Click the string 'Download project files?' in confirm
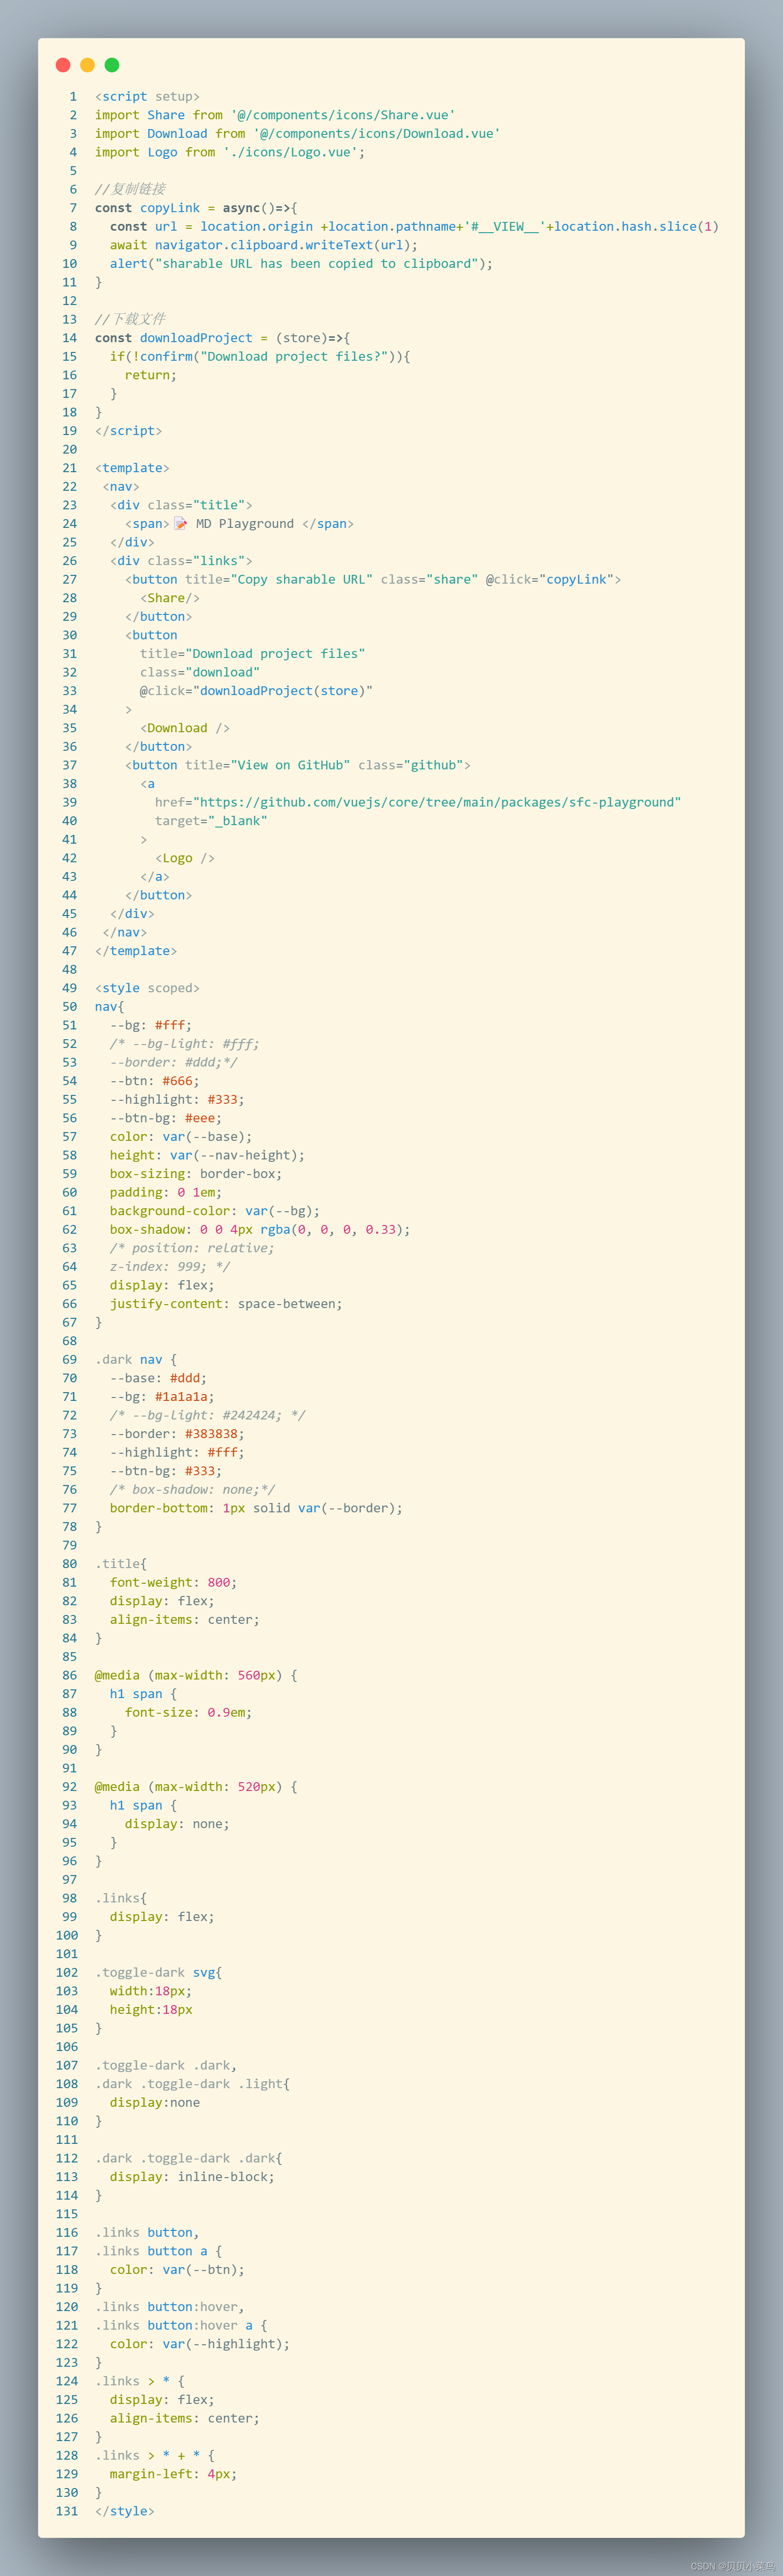Viewport: 783px width, 2576px height. point(294,357)
